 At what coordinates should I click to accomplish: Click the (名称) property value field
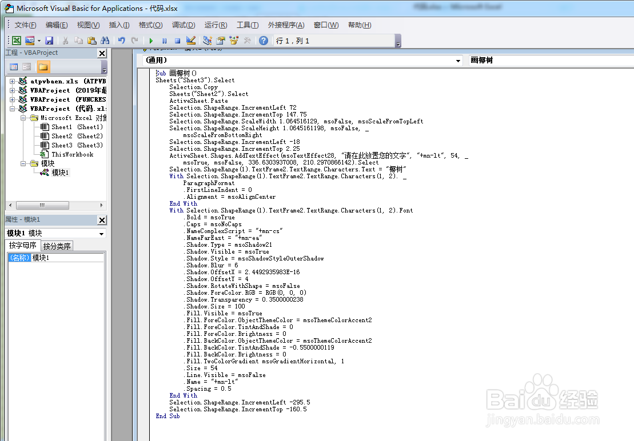tap(67, 258)
